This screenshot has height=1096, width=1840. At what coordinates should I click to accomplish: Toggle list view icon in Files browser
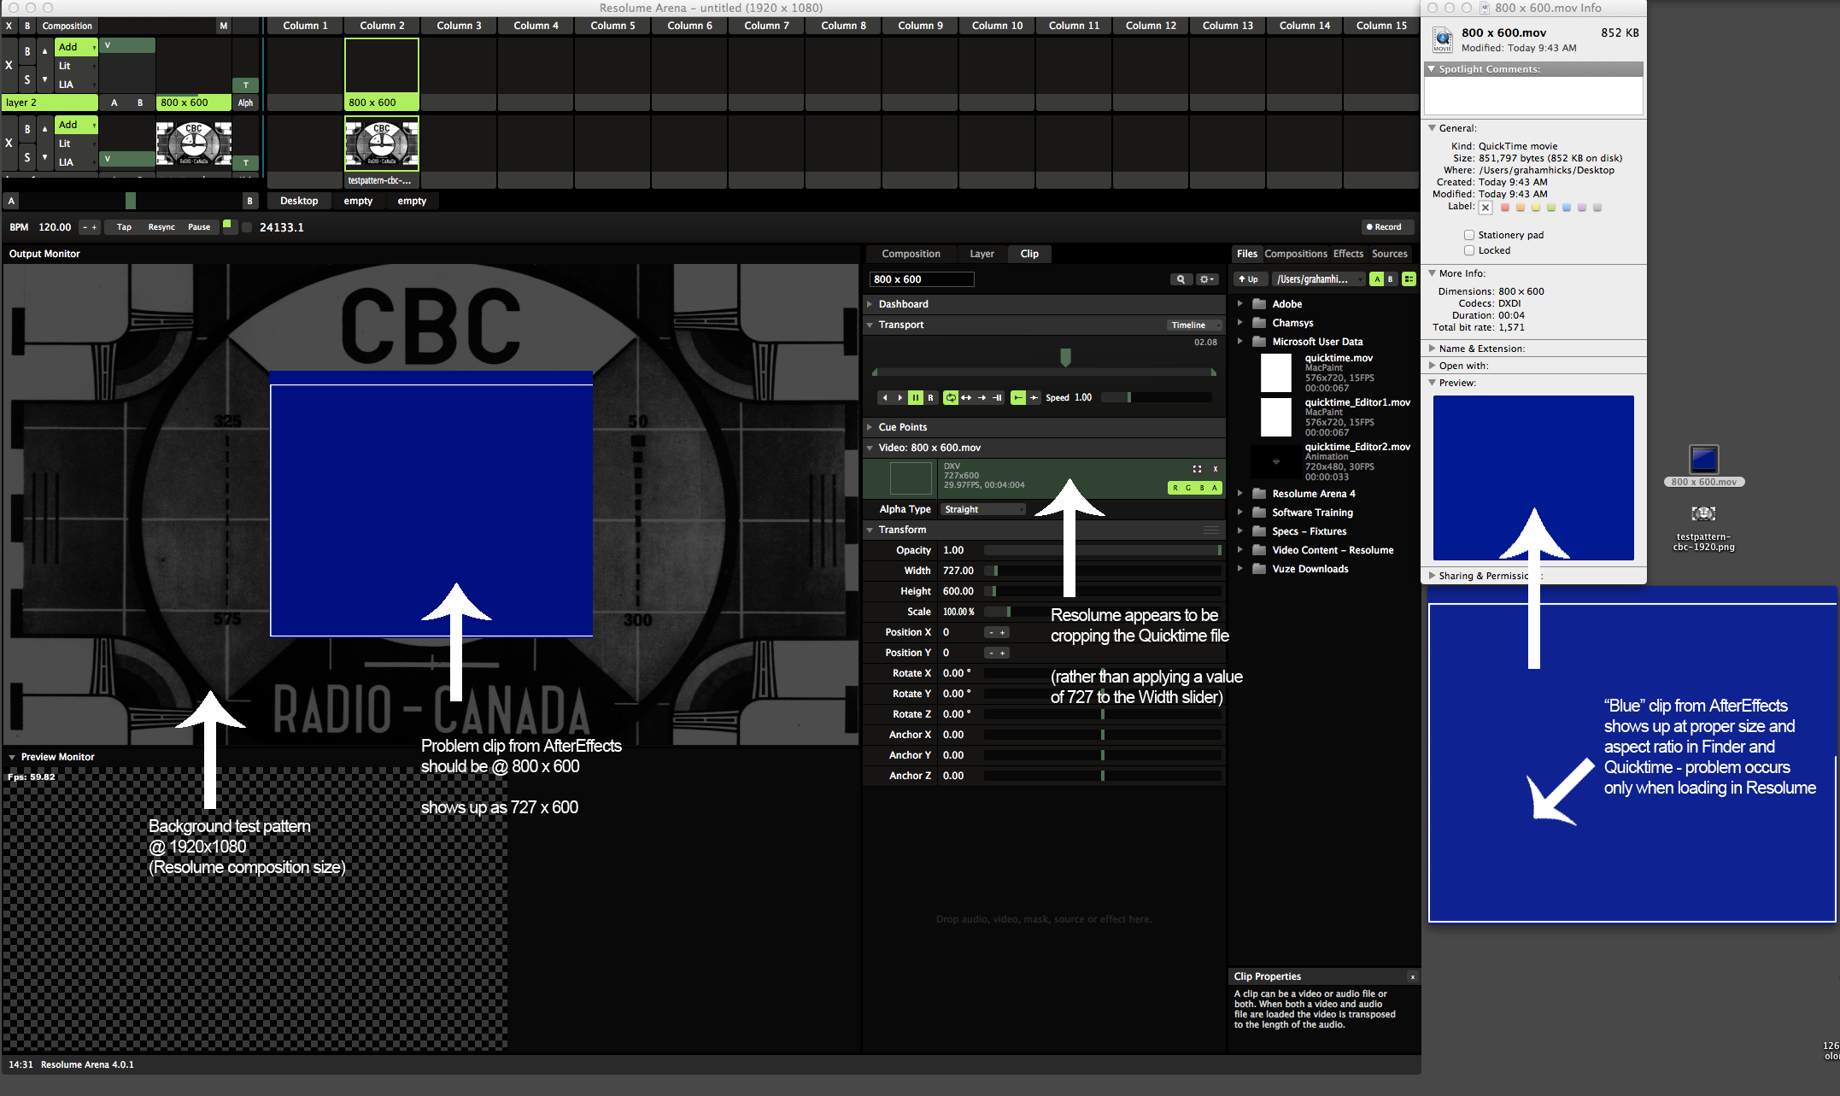(1409, 279)
